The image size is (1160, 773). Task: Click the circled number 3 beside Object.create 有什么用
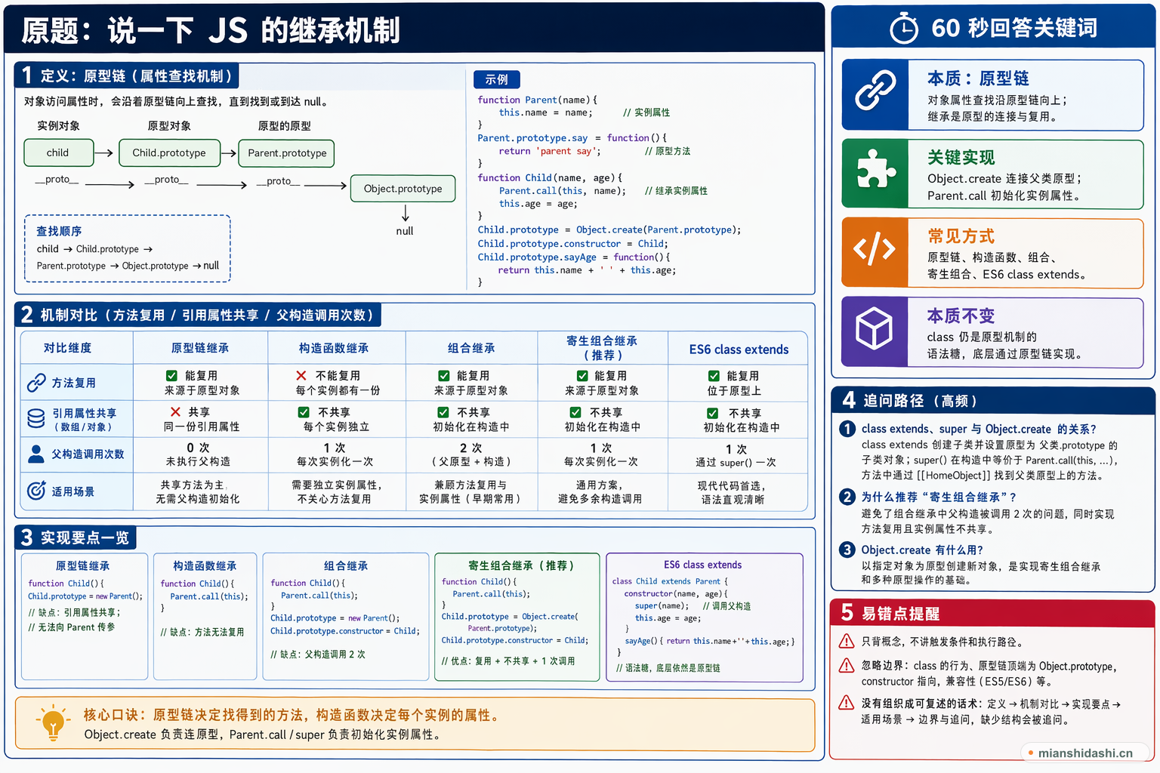point(847,550)
